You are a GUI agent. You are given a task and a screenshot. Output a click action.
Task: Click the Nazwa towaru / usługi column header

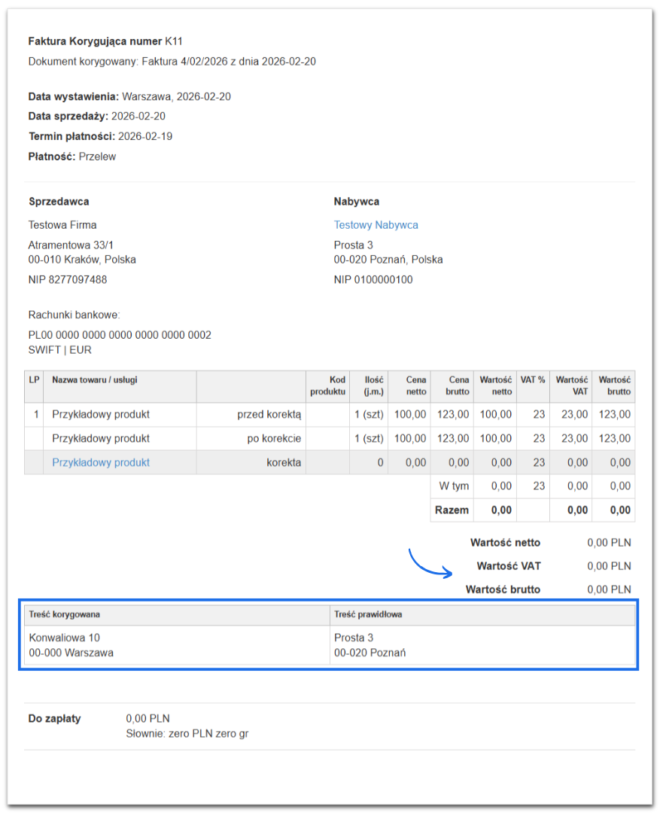95,380
